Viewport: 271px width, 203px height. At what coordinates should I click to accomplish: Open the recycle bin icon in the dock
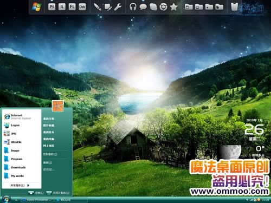[x=234, y=7]
